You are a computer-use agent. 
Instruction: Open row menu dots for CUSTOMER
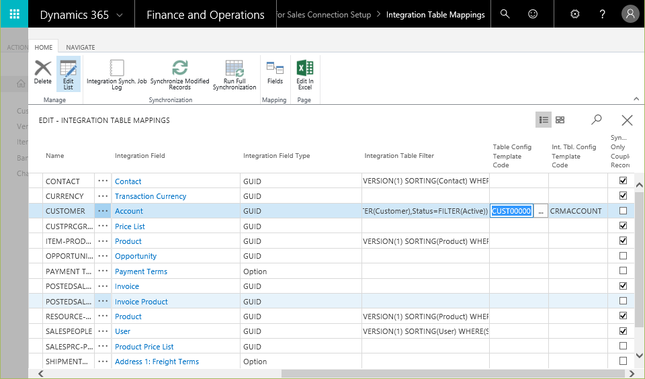(x=103, y=211)
